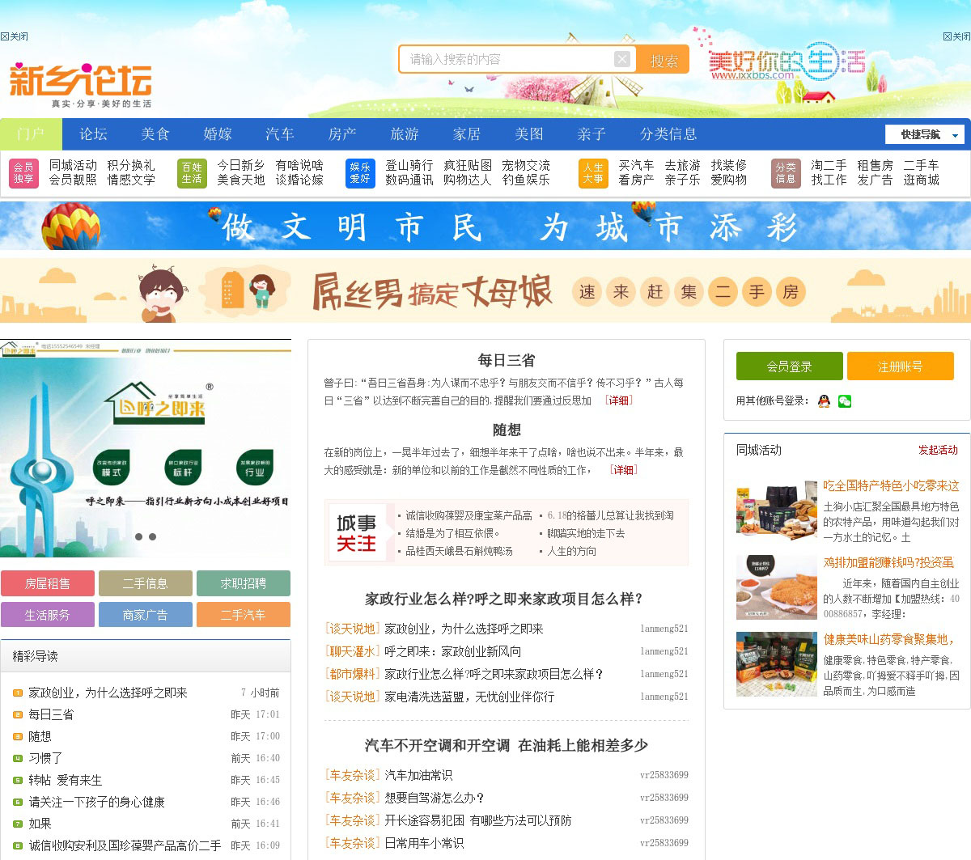Open 诚信收购葆婴及康宝莱产品高 in 城事关注

click(469, 515)
